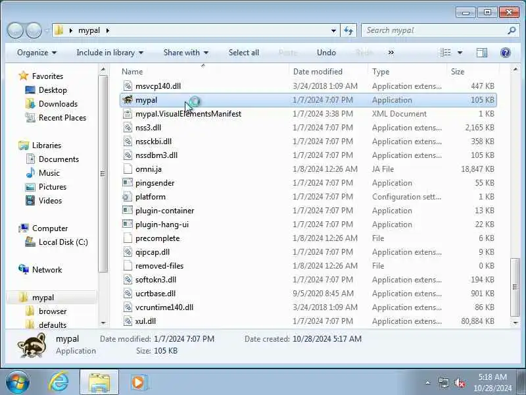Open the Include in library dropdown
This screenshot has height=395, width=526.
point(110,53)
